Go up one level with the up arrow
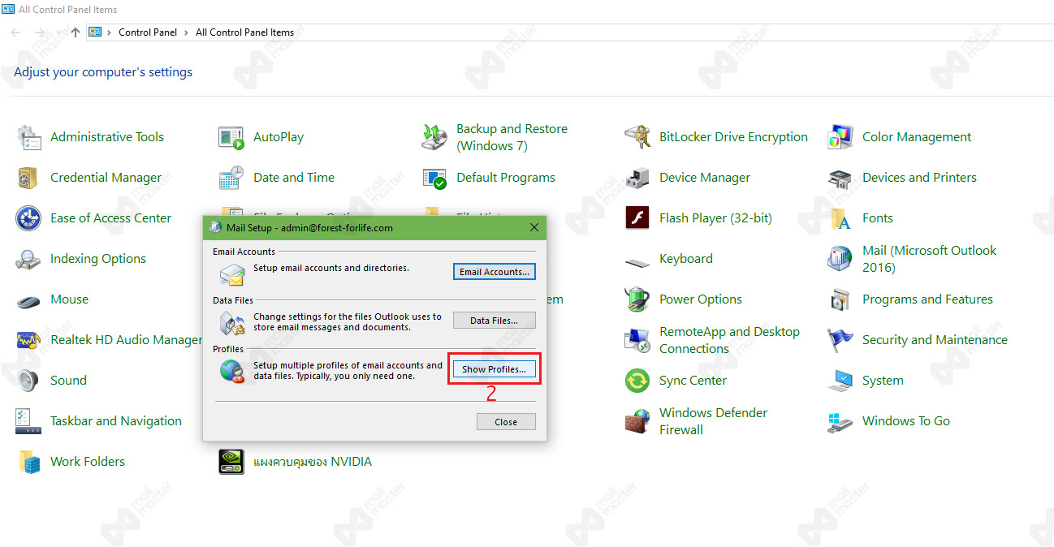This screenshot has width=1054, height=547. click(76, 32)
